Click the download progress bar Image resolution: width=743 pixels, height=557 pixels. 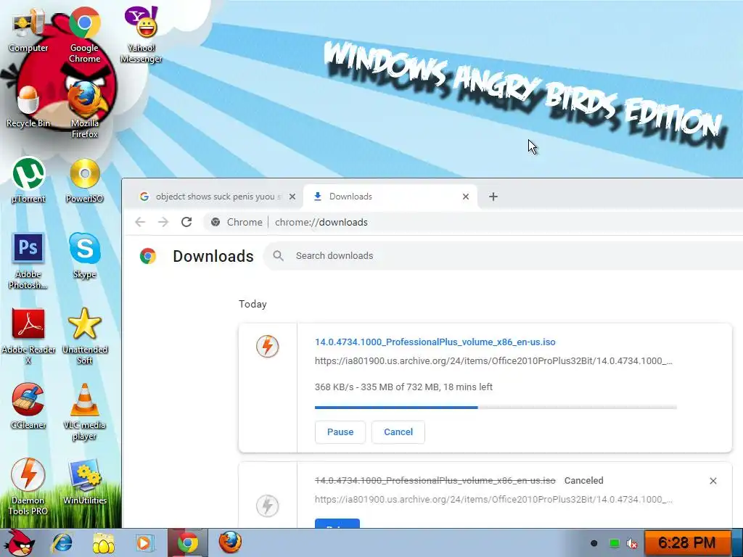(x=496, y=408)
